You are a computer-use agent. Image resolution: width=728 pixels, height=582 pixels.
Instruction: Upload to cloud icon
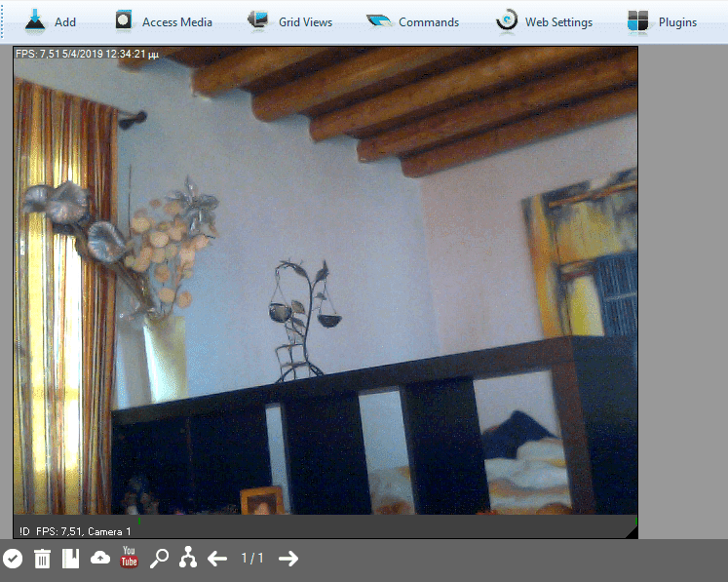(x=100, y=558)
